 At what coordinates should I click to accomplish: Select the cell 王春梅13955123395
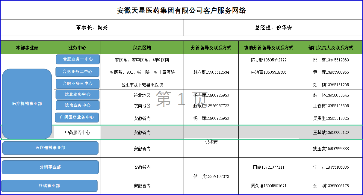pyautogui.click(x=331, y=106)
